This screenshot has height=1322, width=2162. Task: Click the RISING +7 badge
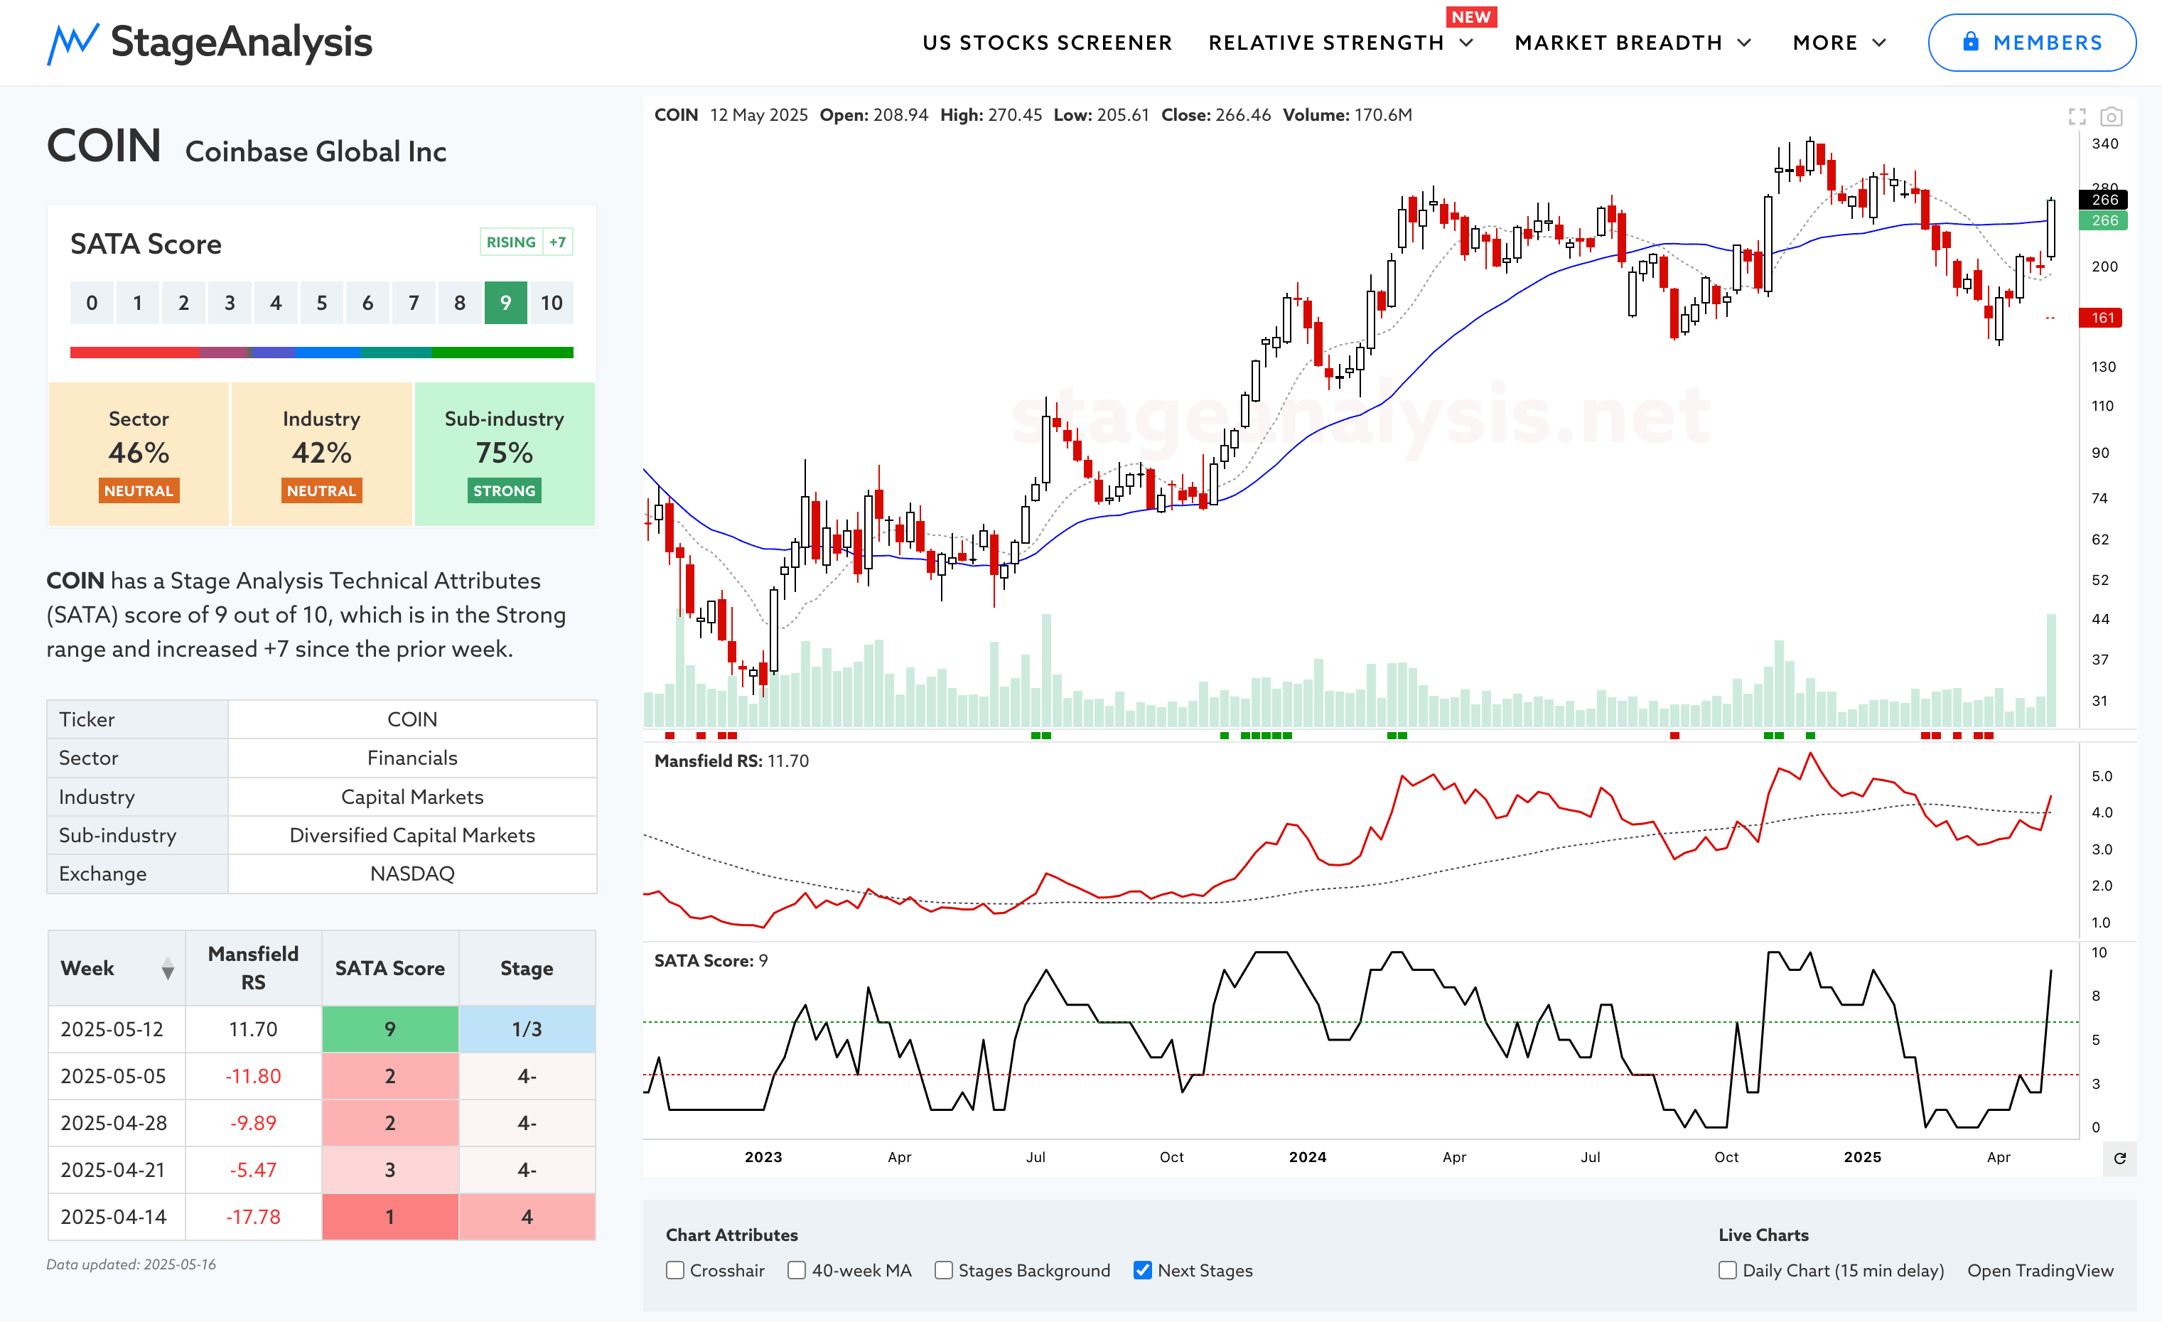527,242
